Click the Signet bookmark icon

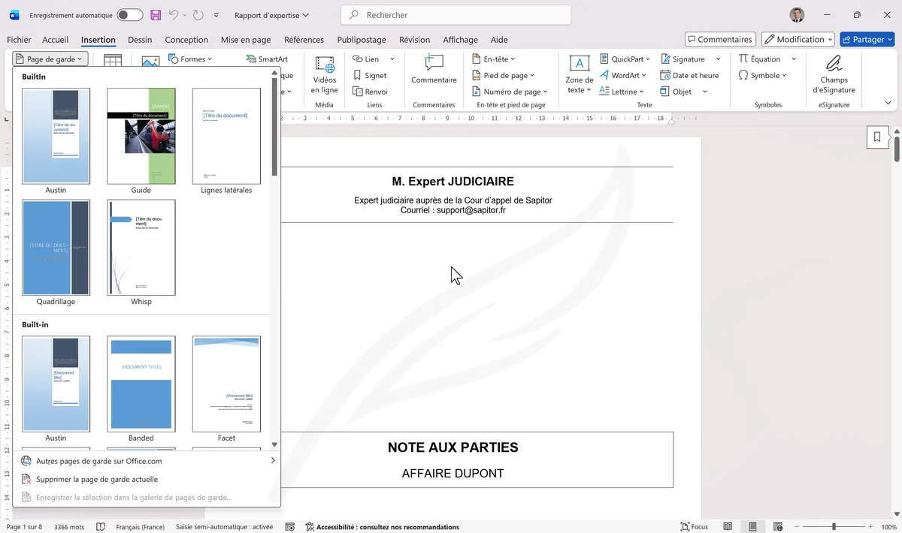click(358, 75)
